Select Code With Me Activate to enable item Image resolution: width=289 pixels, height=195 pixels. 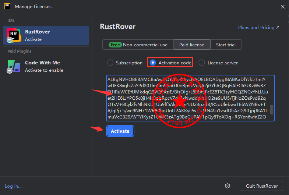46,66
